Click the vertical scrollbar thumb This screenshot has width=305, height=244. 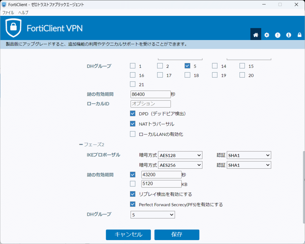point(304,187)
